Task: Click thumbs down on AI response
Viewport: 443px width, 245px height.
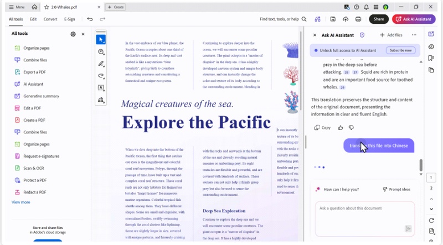Action: click(352, 128)
